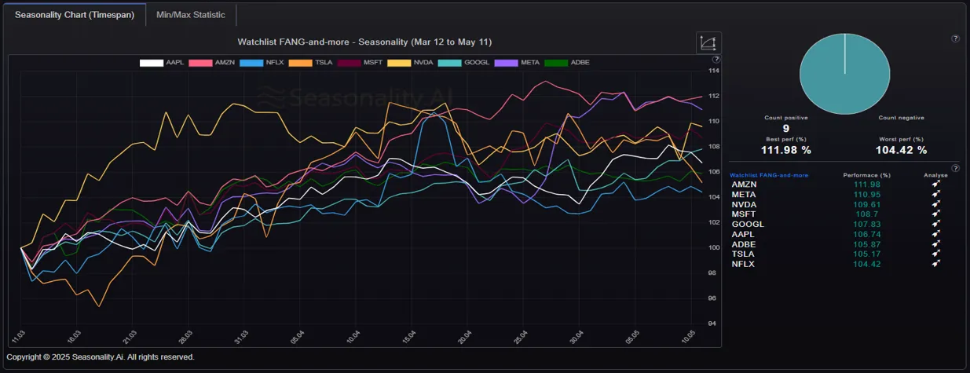Screen dimensions: 970x373
Task: Click the 11.03 date label on x-axis
Action: pyautogui.click(x=20, y=336)
